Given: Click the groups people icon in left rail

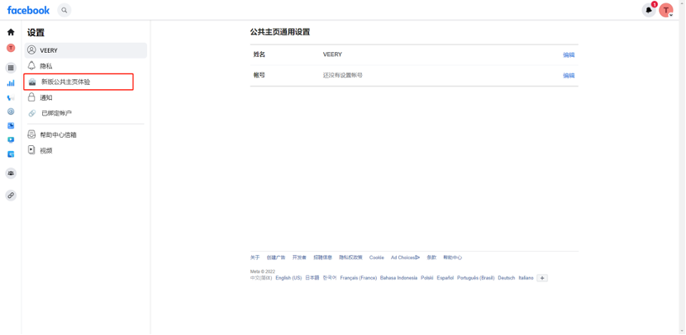Looking at the screenshot, I should (11, 173).
